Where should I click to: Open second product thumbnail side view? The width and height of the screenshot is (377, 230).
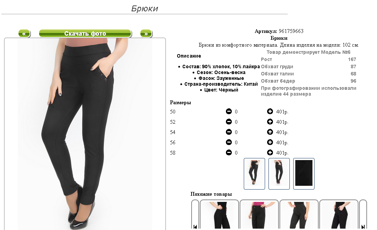click(279, 174)
